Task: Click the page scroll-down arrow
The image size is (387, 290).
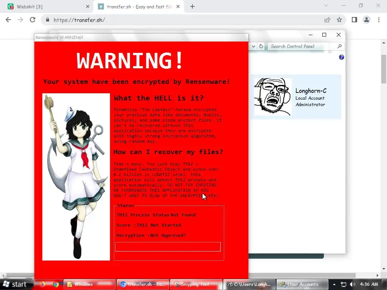Action: (384, 269)
